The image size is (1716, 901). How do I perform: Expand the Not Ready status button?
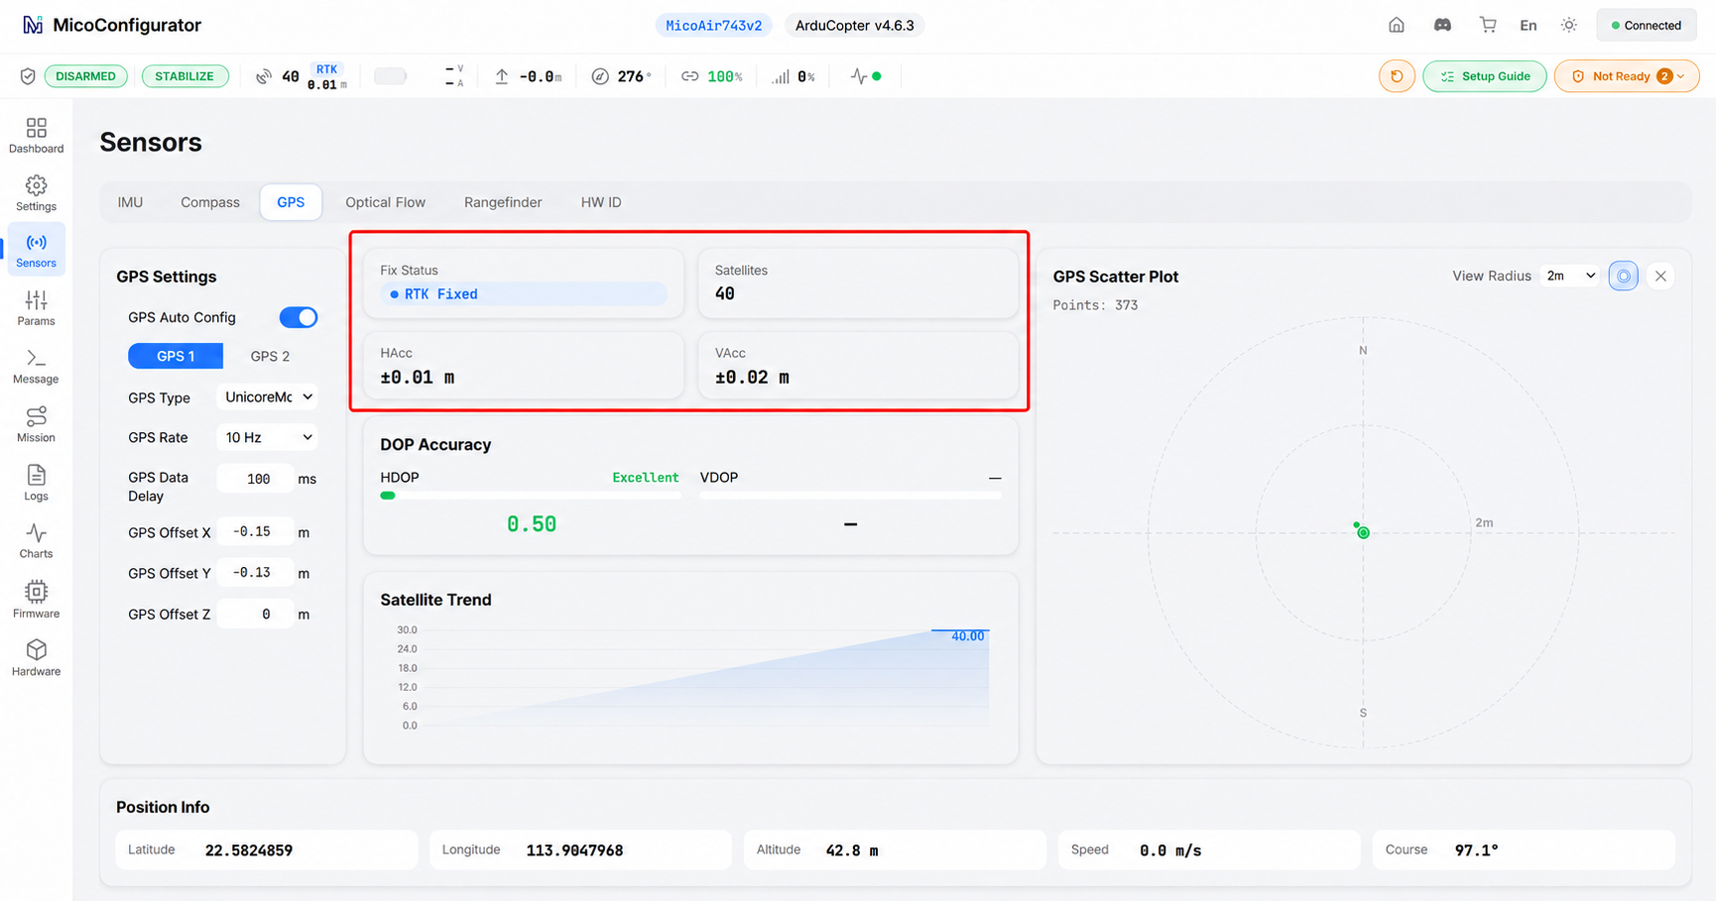(1627, 76)
